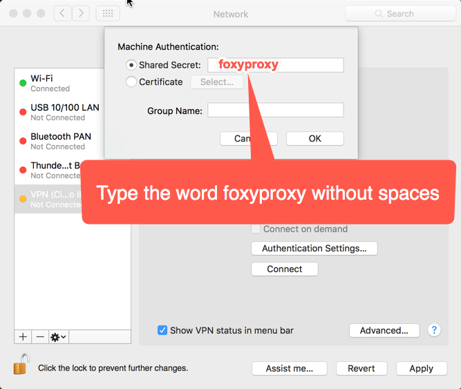This screenshot has width=461, height=389.
Task: Click the 'Machine Authentication:' label
Action: coord(168,47)
